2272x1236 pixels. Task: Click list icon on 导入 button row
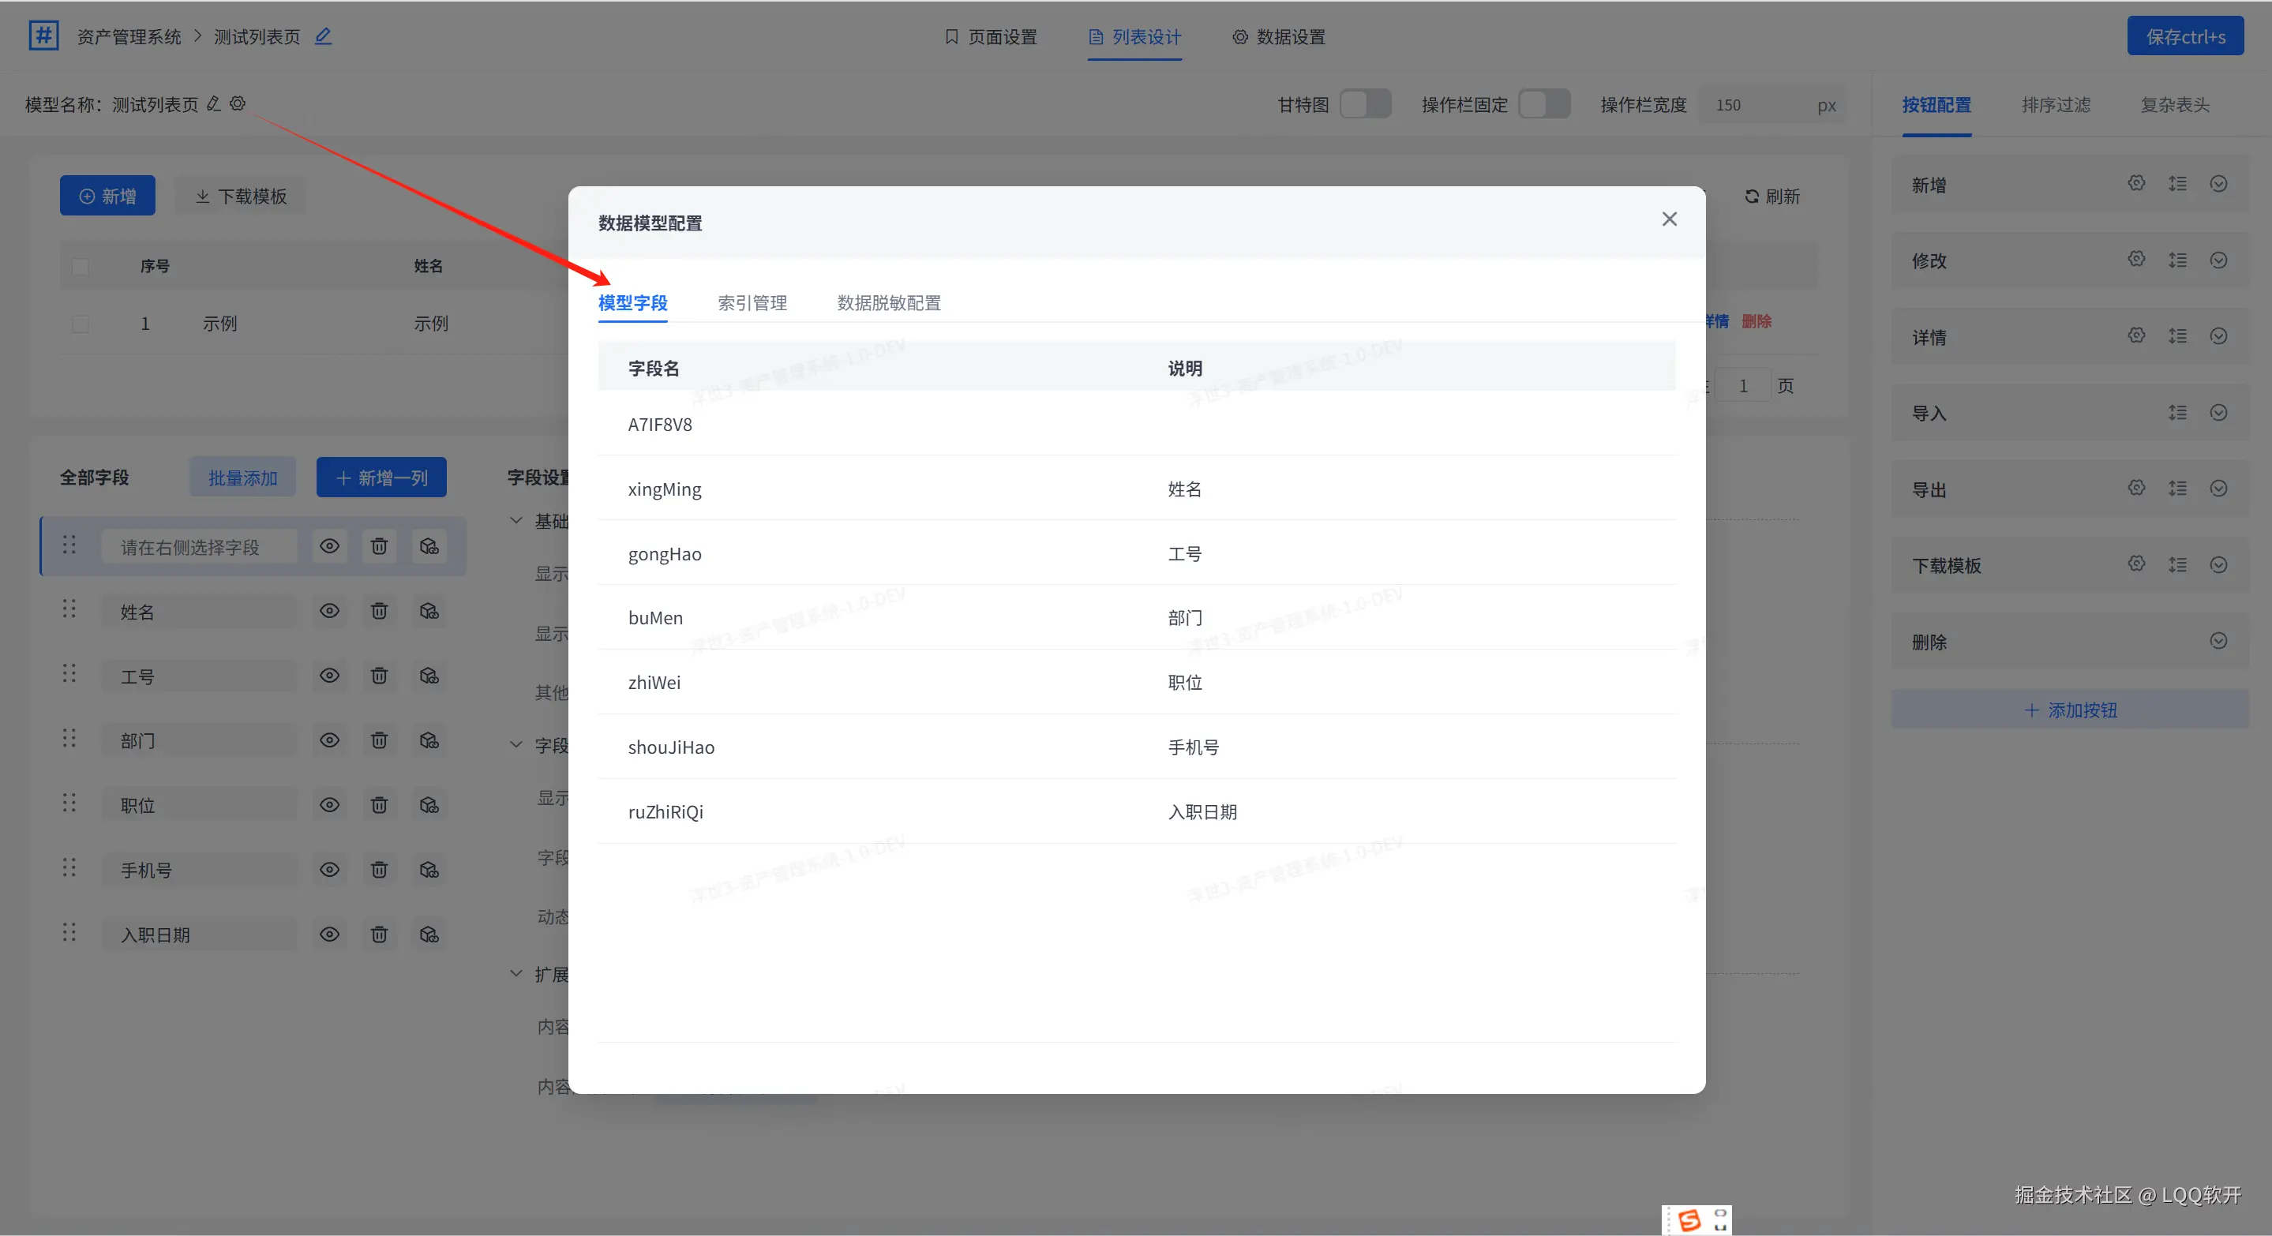tap(2177, 413)
